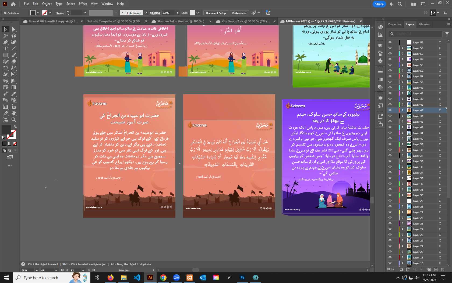Hide Layer 20 eye icon
The width and height of the screenshot is (452, 283).
[390, 252]
